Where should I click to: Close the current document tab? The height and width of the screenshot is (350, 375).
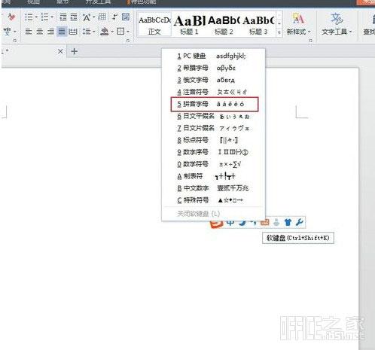[60, 51]
